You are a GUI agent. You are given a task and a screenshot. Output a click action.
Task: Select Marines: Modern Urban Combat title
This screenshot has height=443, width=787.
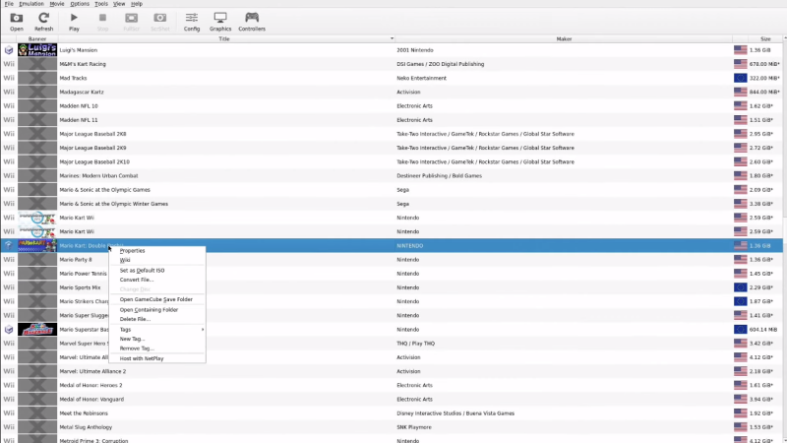98,176
